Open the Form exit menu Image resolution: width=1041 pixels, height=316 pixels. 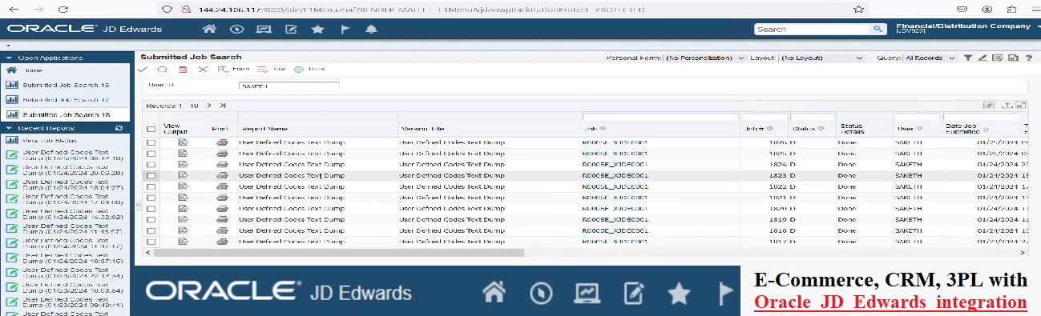(x=233, y=69)
